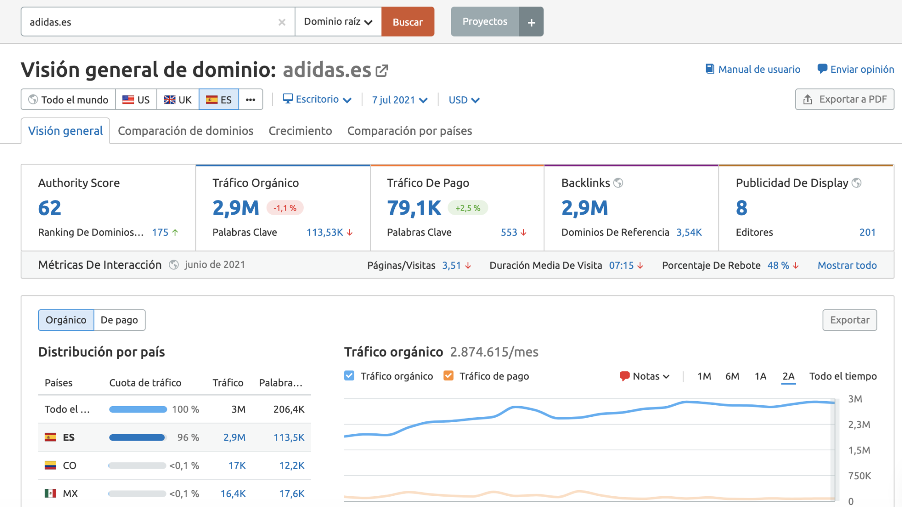Click Mostrar todo link
The height and width of the screenshot is (507, 902).
coord(847,265)
